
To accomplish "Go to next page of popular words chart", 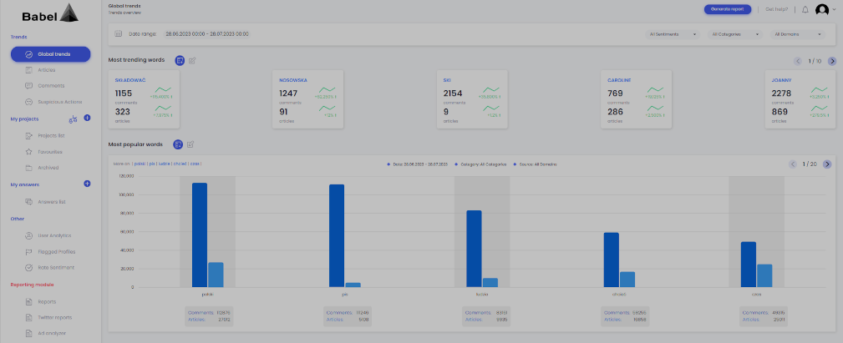I will 827,164.
